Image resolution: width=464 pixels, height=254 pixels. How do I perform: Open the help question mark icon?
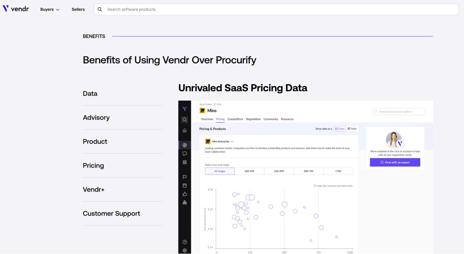(x=185, y=242)
